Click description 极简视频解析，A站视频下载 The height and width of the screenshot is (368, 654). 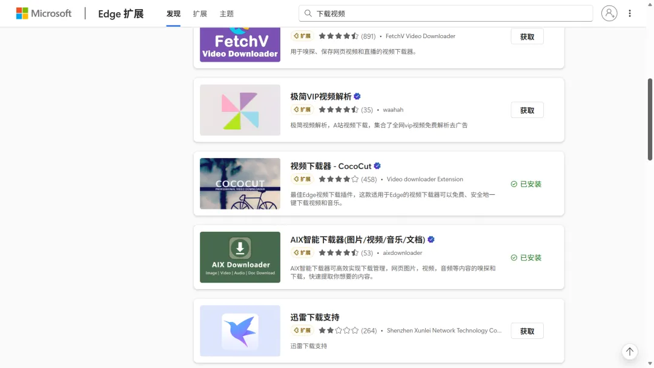tap(378, 125)
